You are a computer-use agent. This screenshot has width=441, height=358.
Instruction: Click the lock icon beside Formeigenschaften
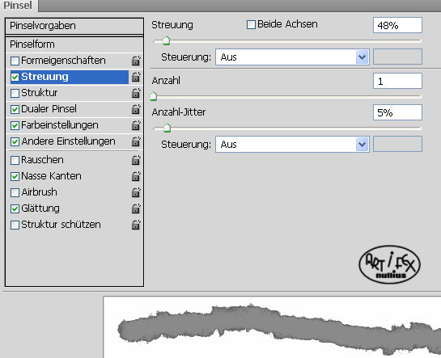(136, 61)
